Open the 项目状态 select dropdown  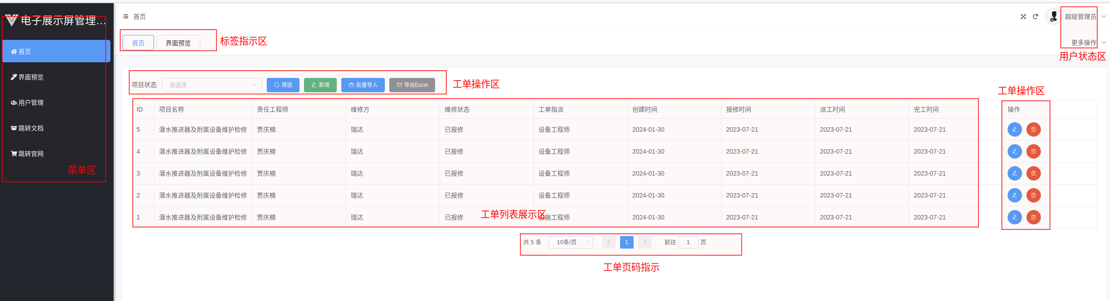click(x=212, y=85)
